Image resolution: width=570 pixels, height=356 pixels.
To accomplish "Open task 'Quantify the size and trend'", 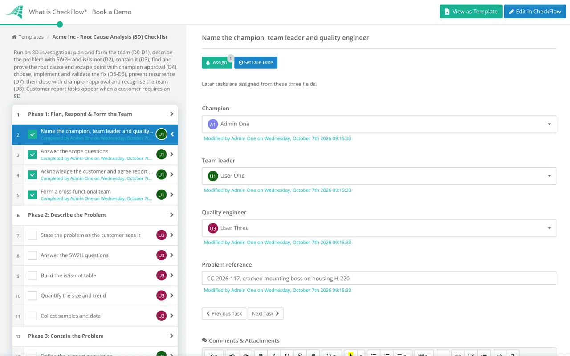I will (73, 295).
